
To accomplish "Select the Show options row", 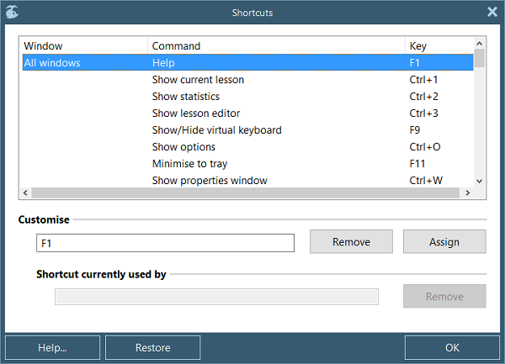I will pyautogui.click(x=248, y=146).
